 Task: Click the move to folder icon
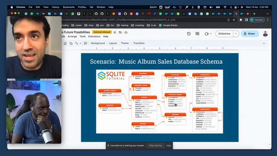[x=120, y=32]
